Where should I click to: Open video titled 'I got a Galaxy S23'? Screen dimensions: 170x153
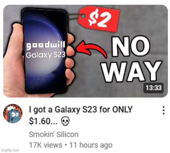81,115
